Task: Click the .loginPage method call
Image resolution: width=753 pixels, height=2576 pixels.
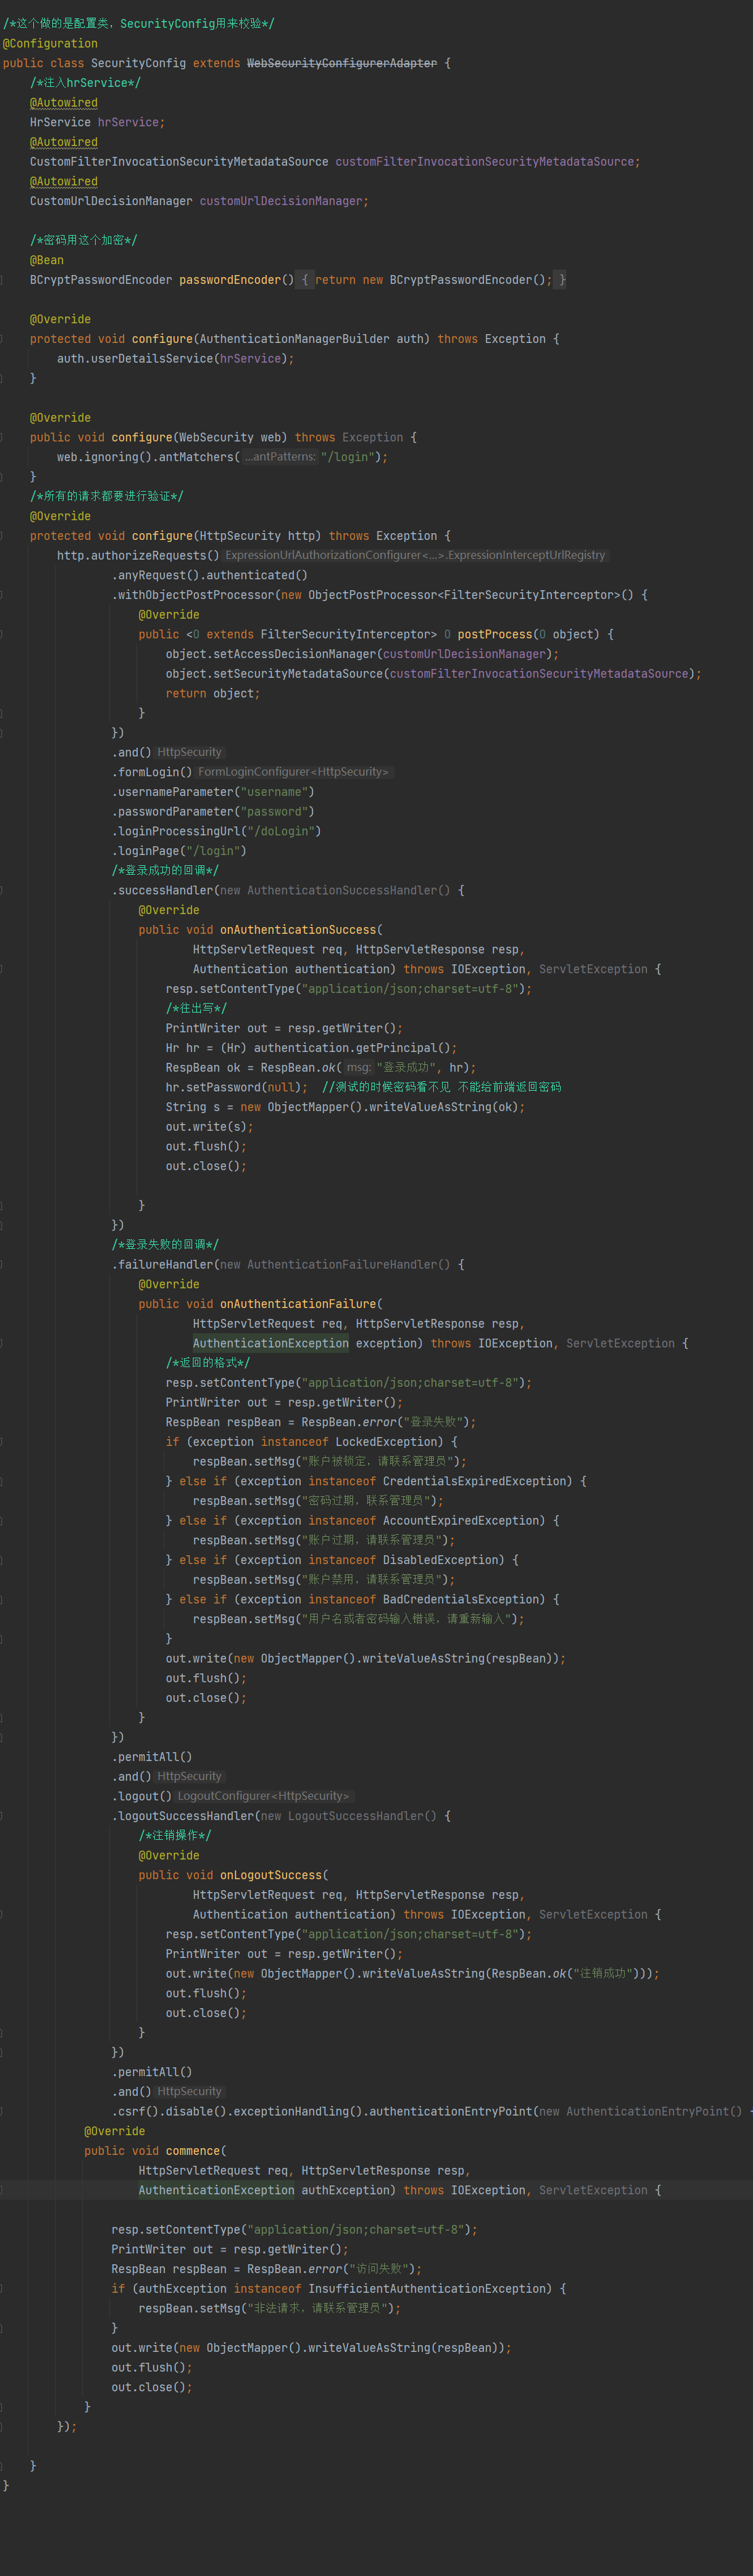Action: (145, 851)
